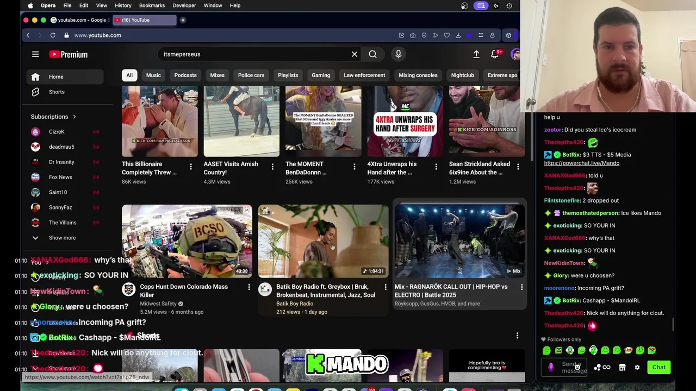696x391 pixels.
Task: Open options for RAGNARÖK mix
Action: (x=521, y=287)
